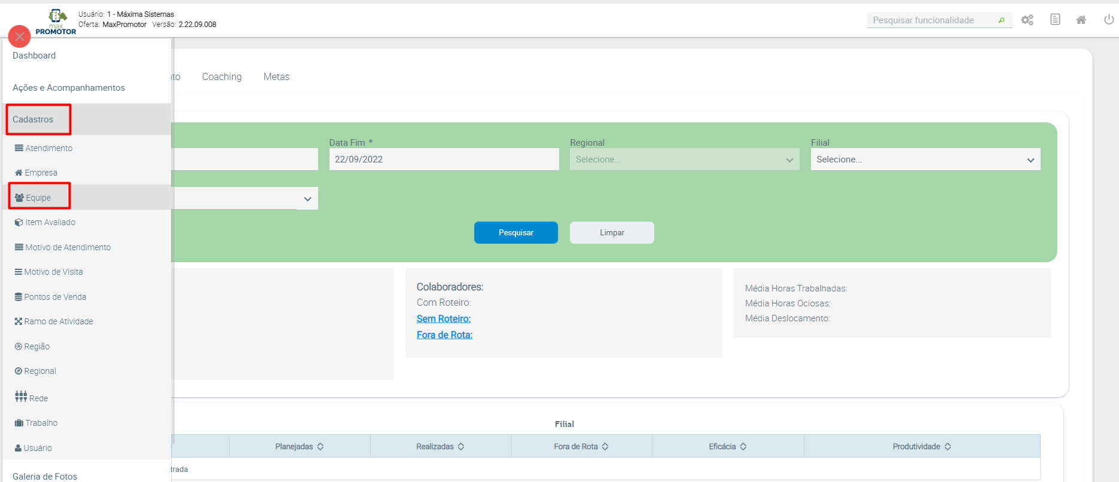Sort table by Eficácia column
The height and width of the screenshot is (482, 1119).
point(727,447)
